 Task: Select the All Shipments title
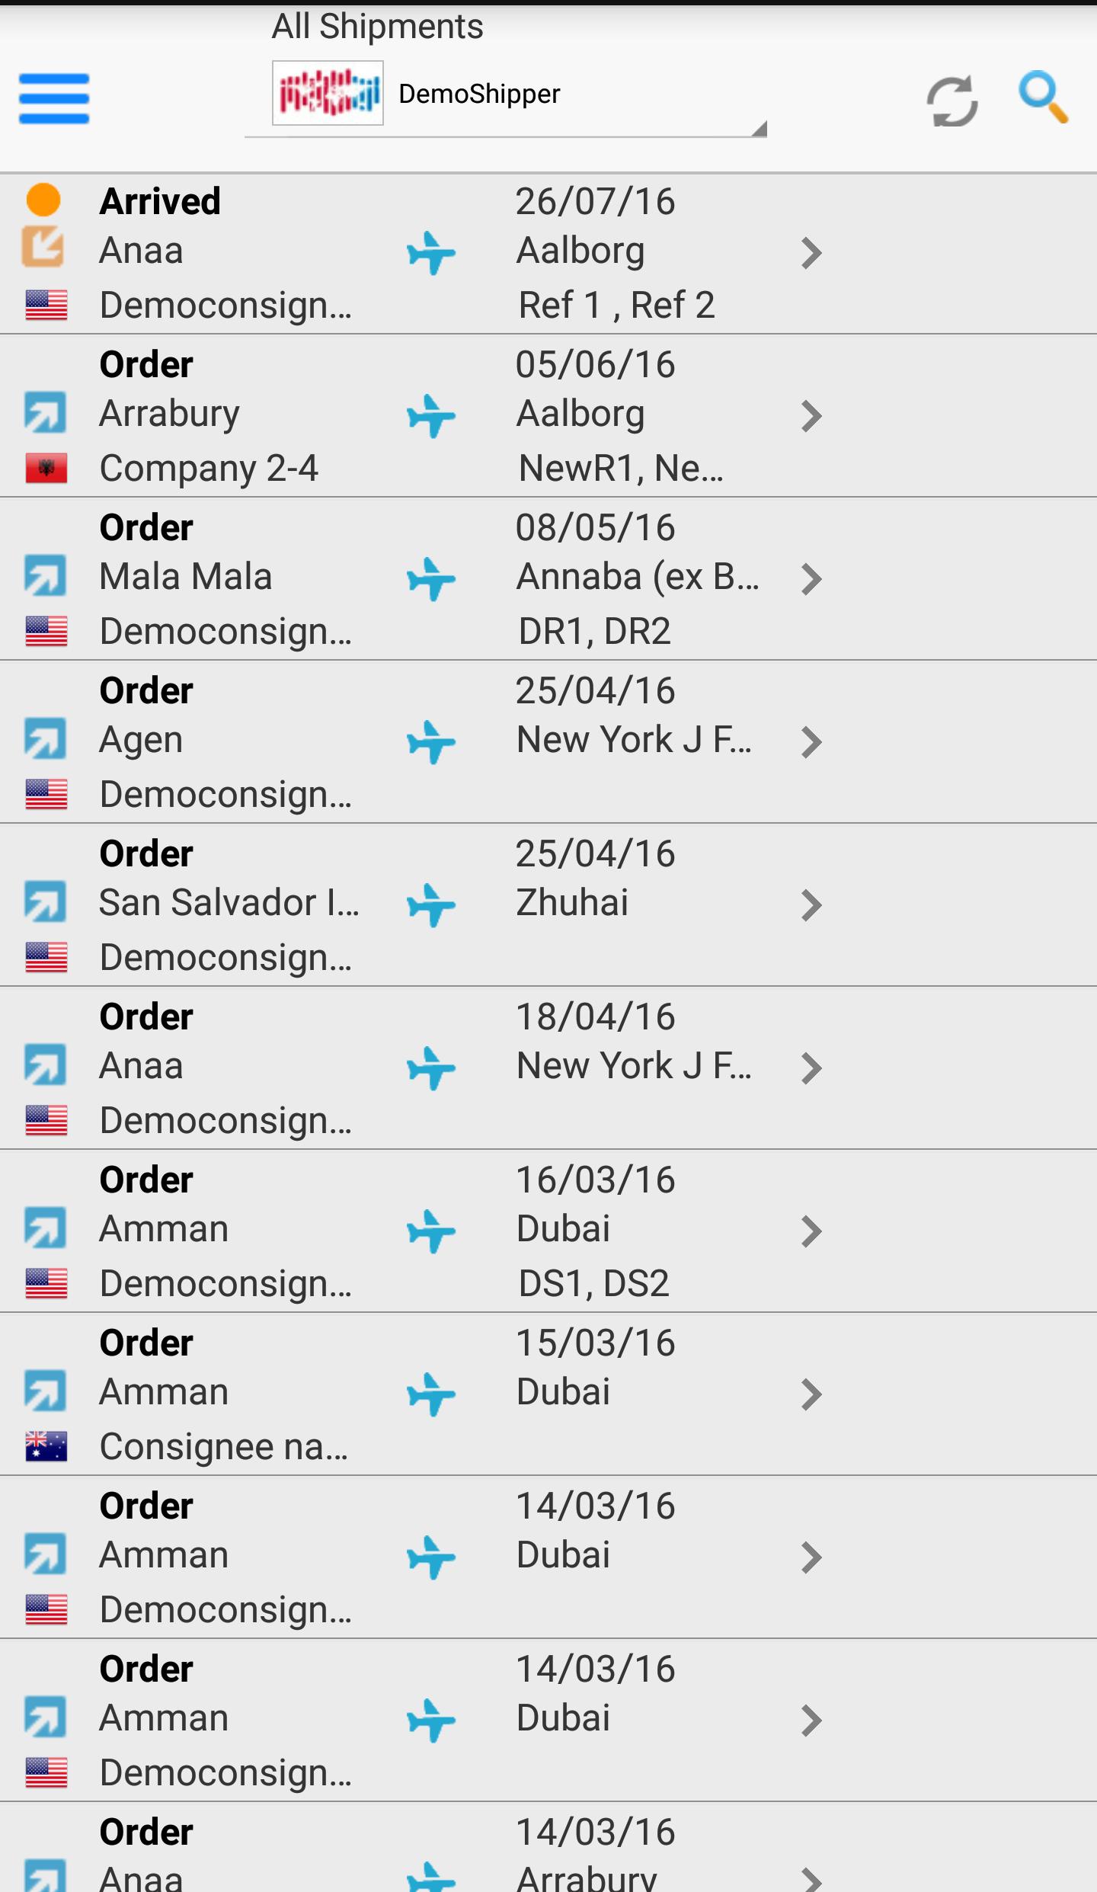[x=377, y=27]
